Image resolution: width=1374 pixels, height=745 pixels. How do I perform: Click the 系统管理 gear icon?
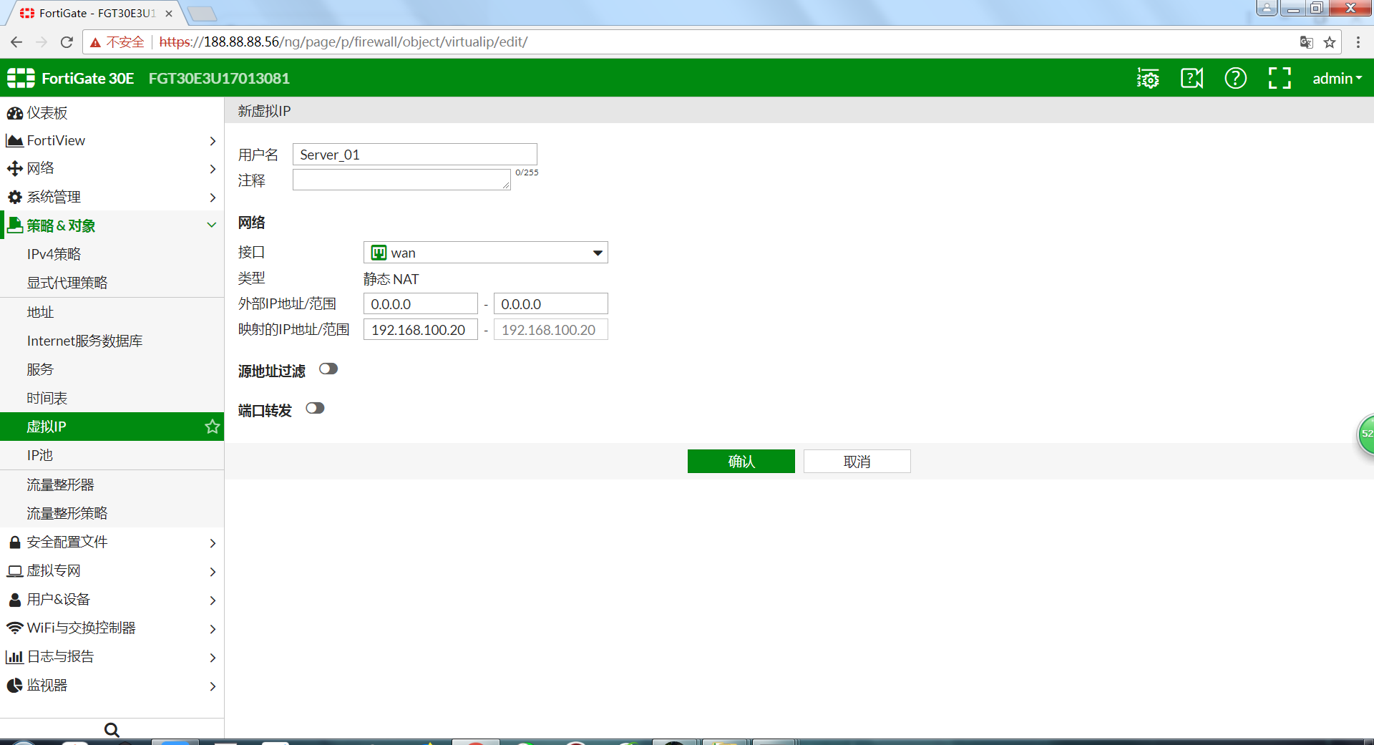pyautogui.click(x=14, y=197)
